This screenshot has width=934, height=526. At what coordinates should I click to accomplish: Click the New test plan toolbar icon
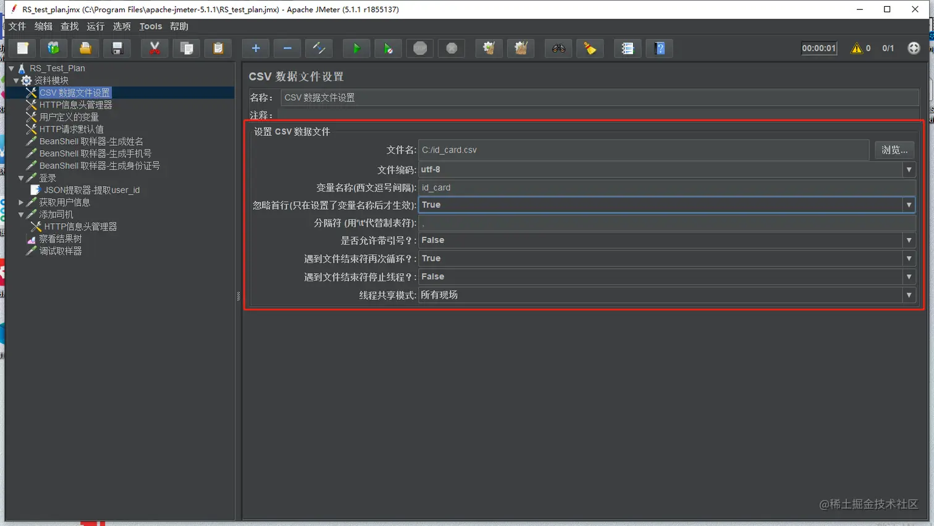22,48
